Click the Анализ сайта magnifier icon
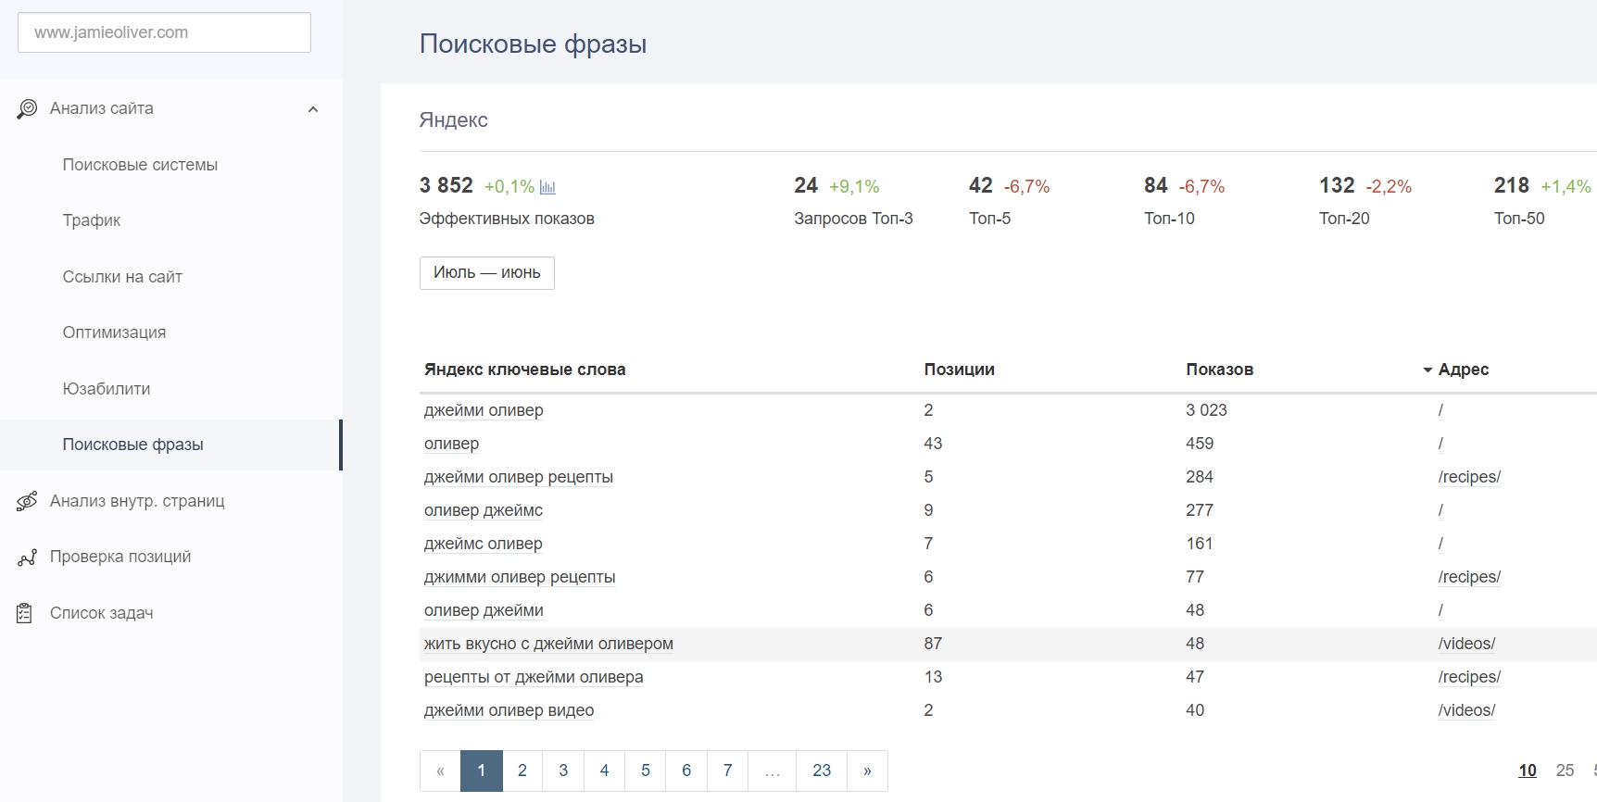The height and width of the screenshot is (802, 1597). [28, 109]
